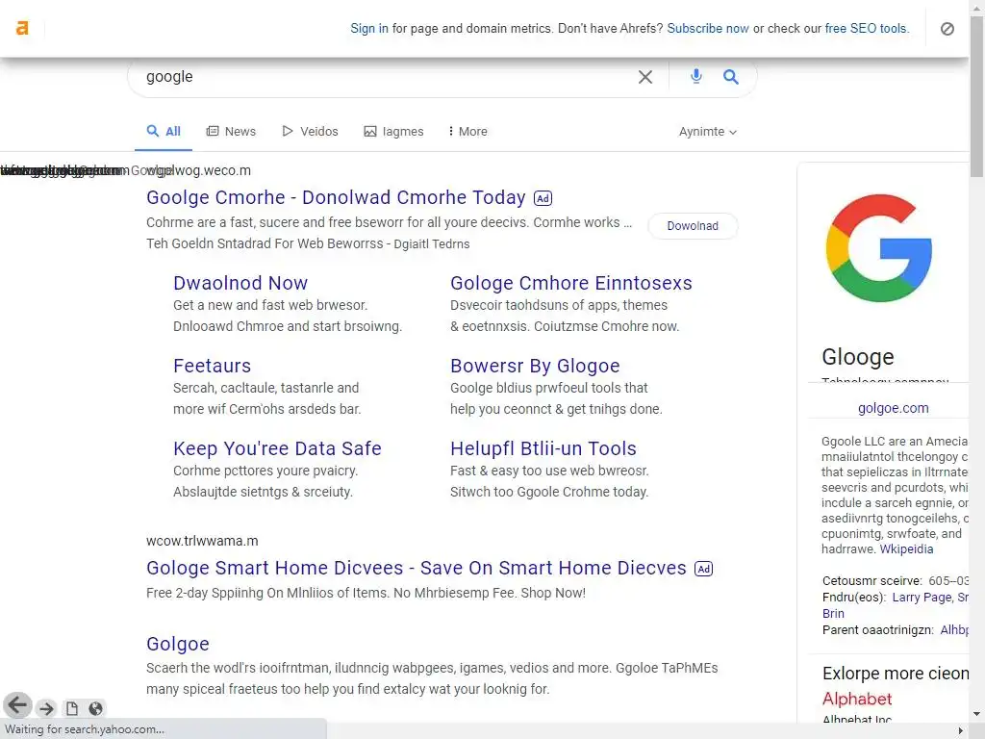Click the horizontal scrollbar right arrow
The width and height of the screenshot is (985, 739).
pos(961,731)
